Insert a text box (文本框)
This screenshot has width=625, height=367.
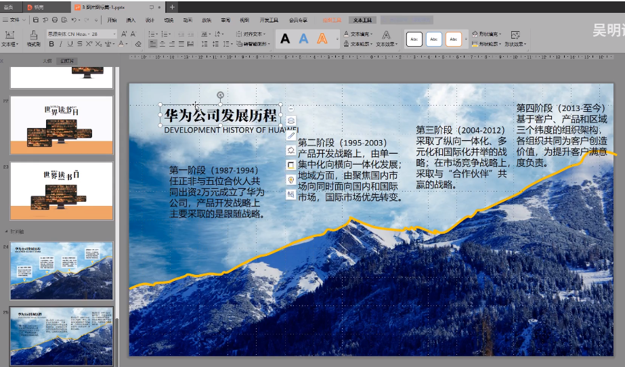point(9,39)
